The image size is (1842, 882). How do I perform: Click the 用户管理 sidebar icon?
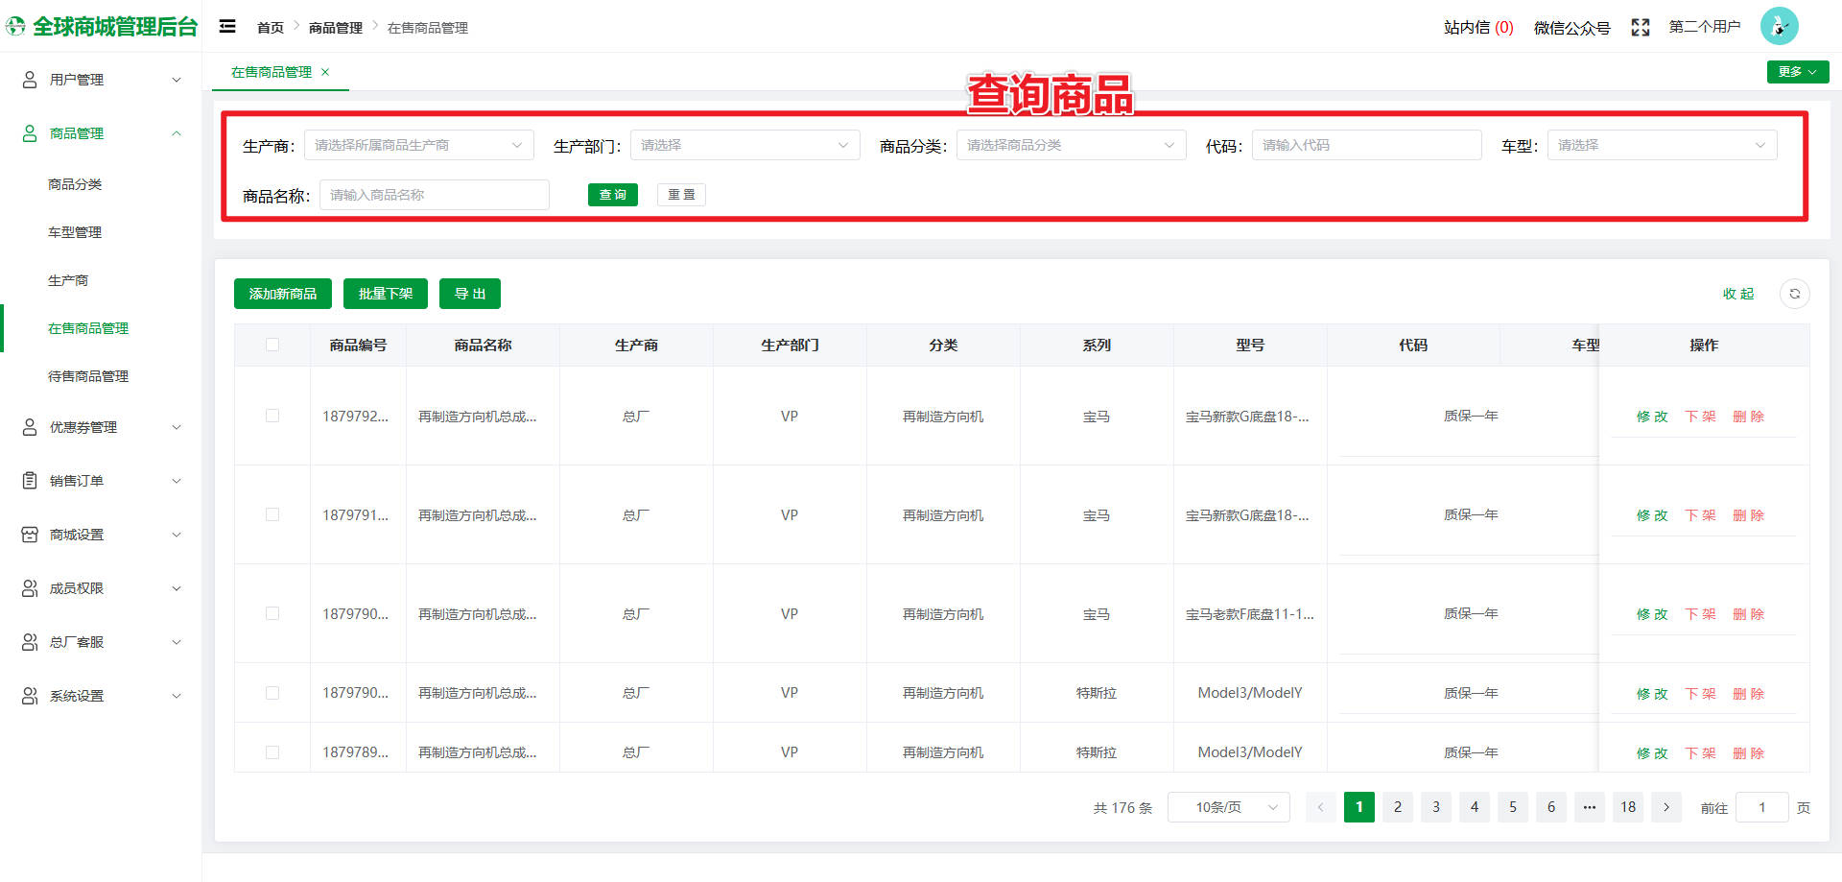point(28,79)
